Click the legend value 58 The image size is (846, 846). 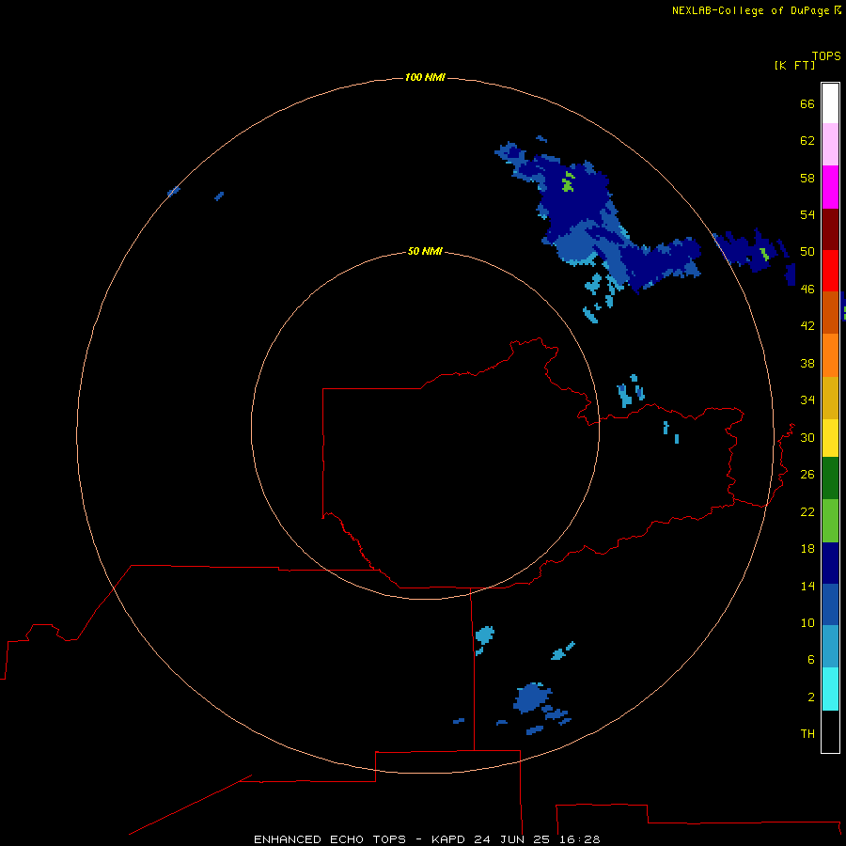click(807, 178)
